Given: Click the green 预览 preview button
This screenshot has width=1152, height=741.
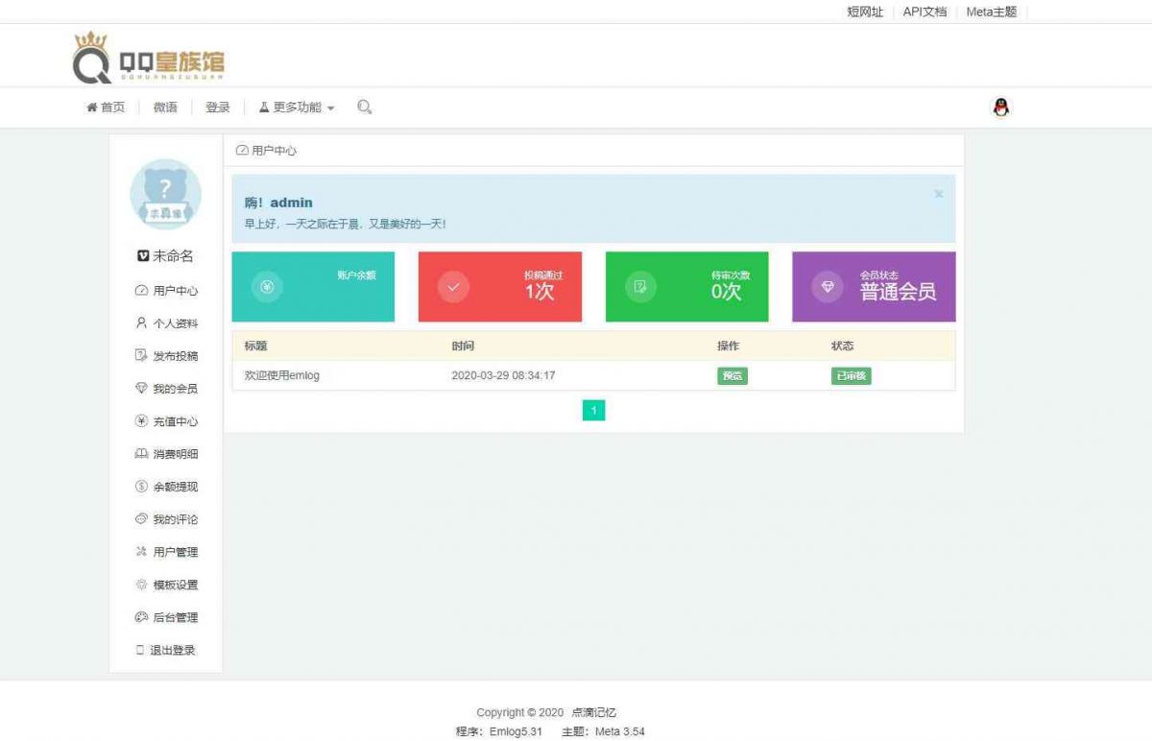Looking at the screenshot, I should coord(732,375).
